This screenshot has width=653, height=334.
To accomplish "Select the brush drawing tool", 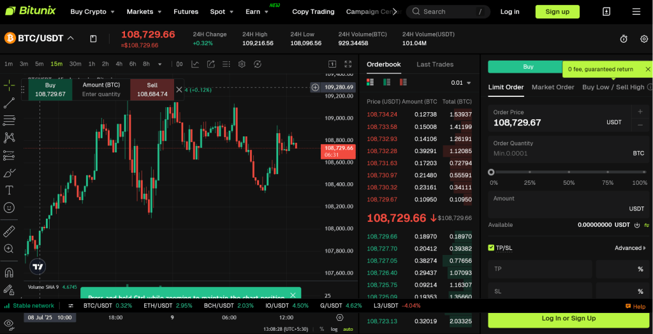I will (x=9, y=172).
